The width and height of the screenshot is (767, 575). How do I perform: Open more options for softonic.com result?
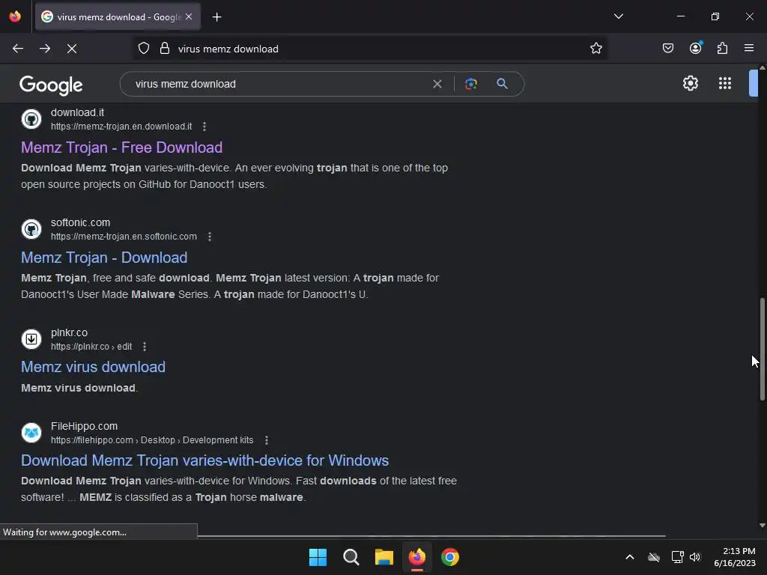[210, 237]
